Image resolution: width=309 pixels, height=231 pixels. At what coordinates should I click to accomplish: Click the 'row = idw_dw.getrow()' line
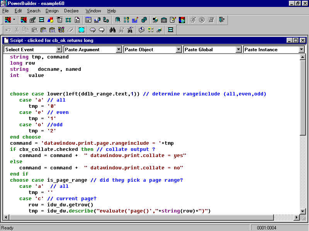tap(61, 205)
